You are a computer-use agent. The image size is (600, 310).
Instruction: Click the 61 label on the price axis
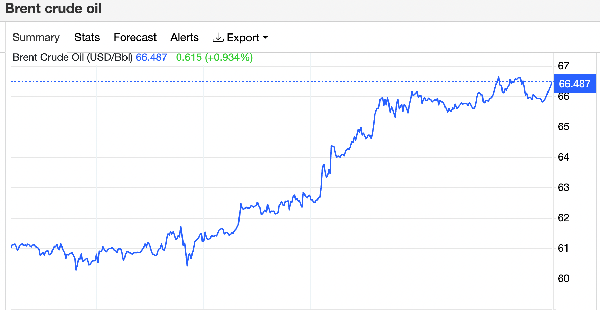pos(563,248)
